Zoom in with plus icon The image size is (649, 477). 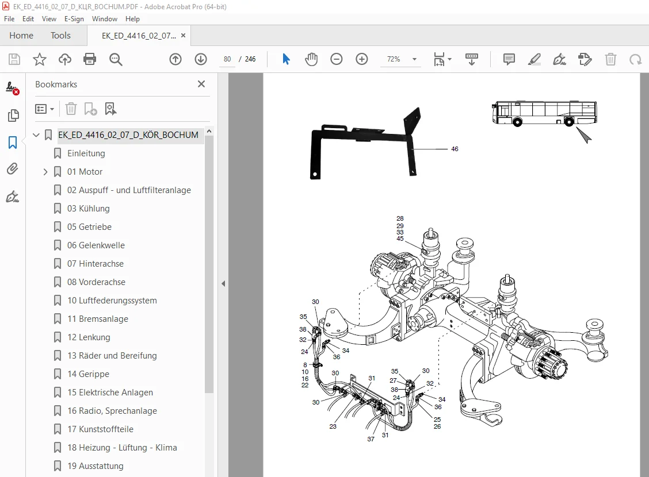(362, 59)
